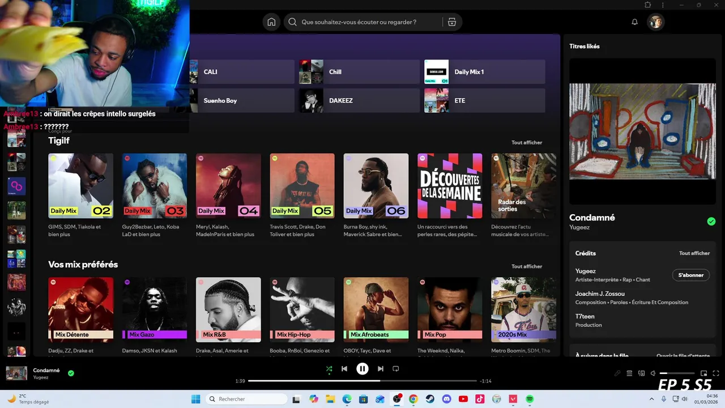
Task: Open the Chill playlist shortcut
Action: [x=360, y=72]
